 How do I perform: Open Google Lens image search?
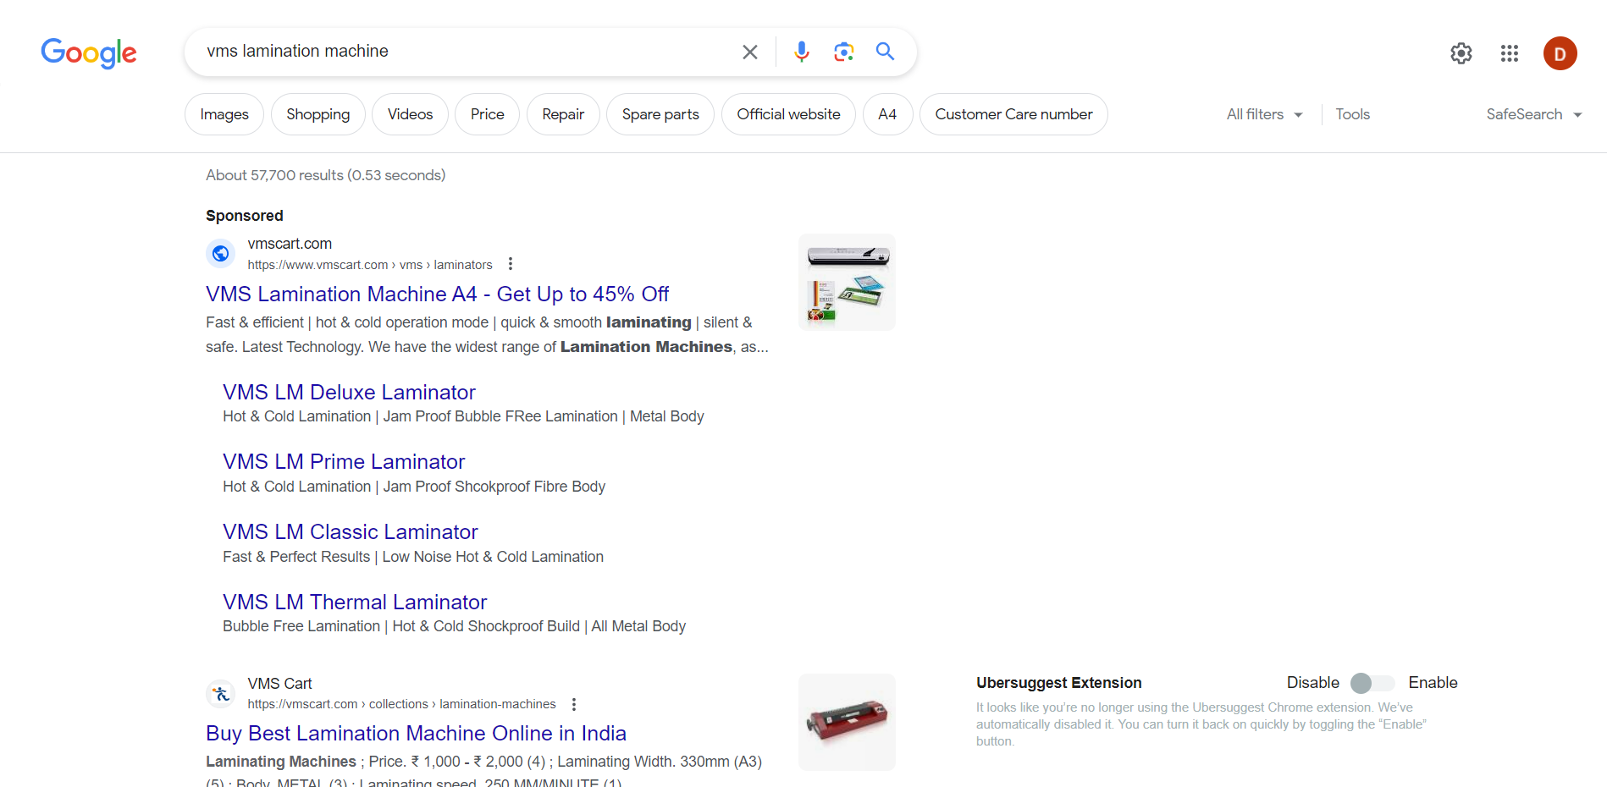843,52
